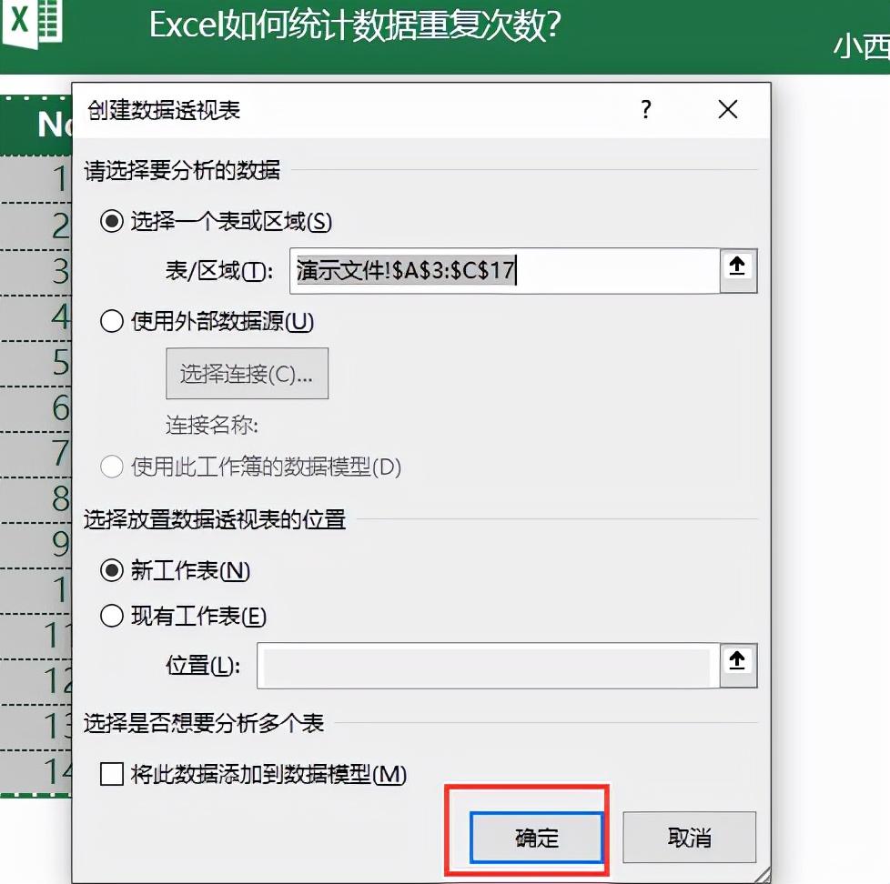Screen dimensions: 890x884
Task: Click row number 5 in the background sheet
Action: click(x=61, y=362)
